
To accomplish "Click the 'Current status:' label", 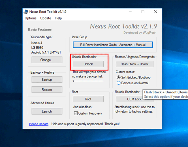I will pos(125,72).
